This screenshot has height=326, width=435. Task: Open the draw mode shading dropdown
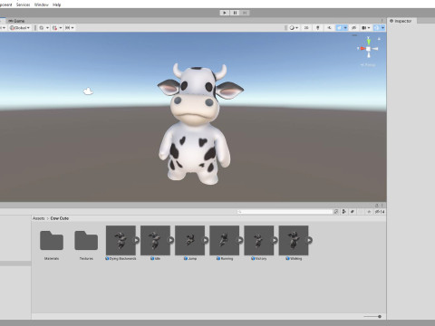pos(294,28)
